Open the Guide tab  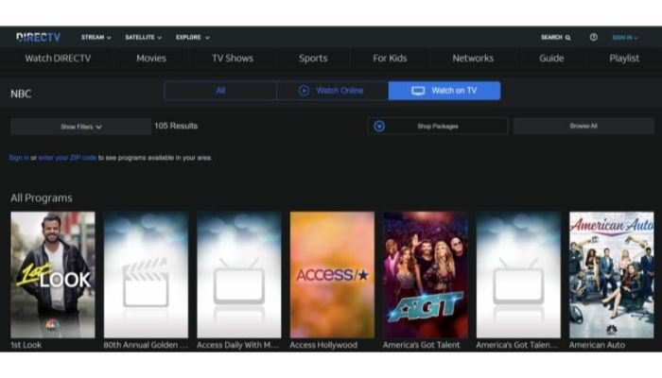tap(551, 59)
